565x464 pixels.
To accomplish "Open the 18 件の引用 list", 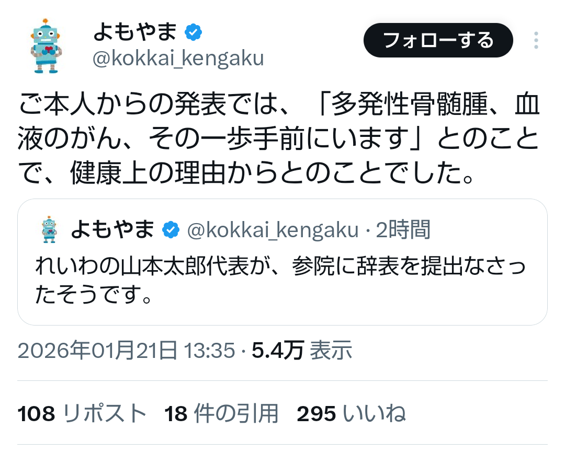I will point(221,414).
